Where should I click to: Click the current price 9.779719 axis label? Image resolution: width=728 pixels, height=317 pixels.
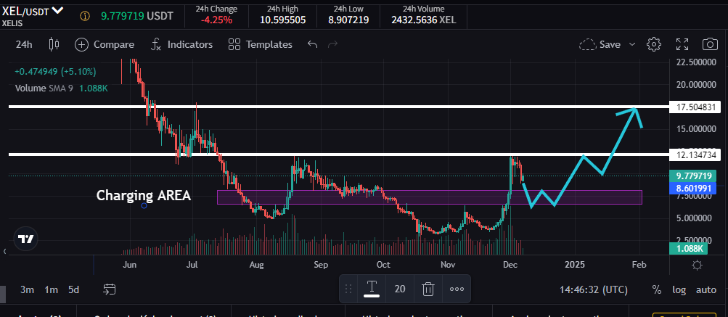694,176
